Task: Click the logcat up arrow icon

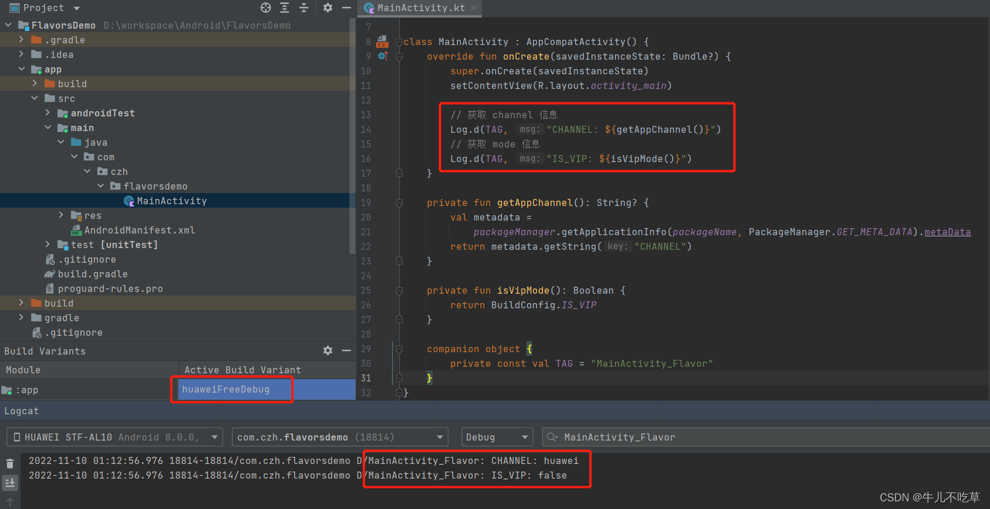Action: pos(10,502)
